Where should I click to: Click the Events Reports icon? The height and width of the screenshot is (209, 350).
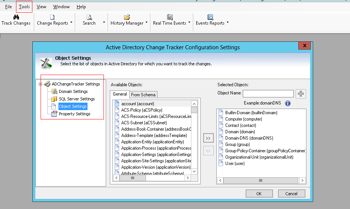click(x=210, y=17)
